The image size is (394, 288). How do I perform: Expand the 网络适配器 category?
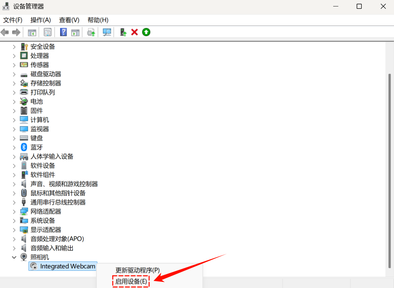coord(14,211)
